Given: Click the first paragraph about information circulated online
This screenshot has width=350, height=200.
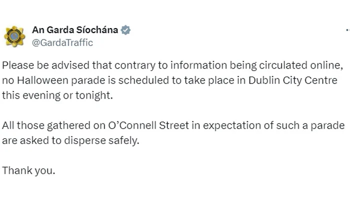Looking at the screenshot, I should [170, 80].
